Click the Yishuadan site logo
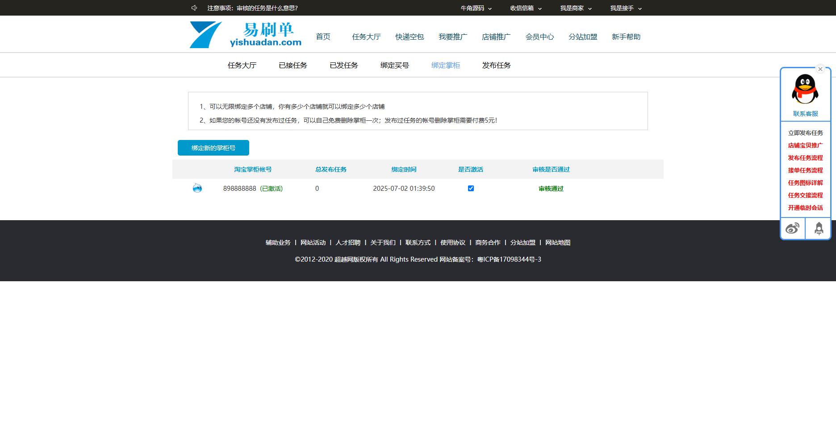 point(246,35)
